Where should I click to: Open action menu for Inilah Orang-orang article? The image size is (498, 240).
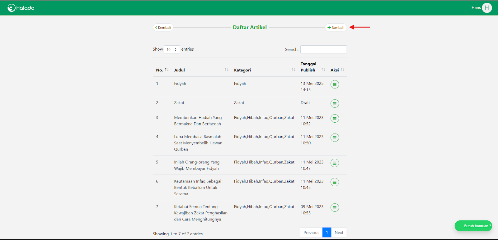coord(335,163)
